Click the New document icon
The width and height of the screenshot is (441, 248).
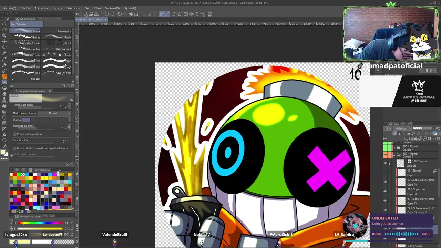tap(85, 14)
